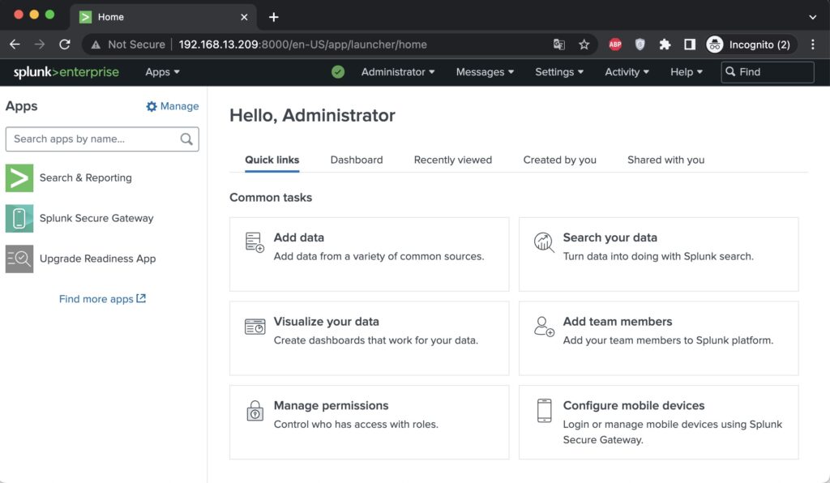Open the Chrome three-dot menu
Image resolution: width=830 pixels, height=483 pixels.
(812, 45)
